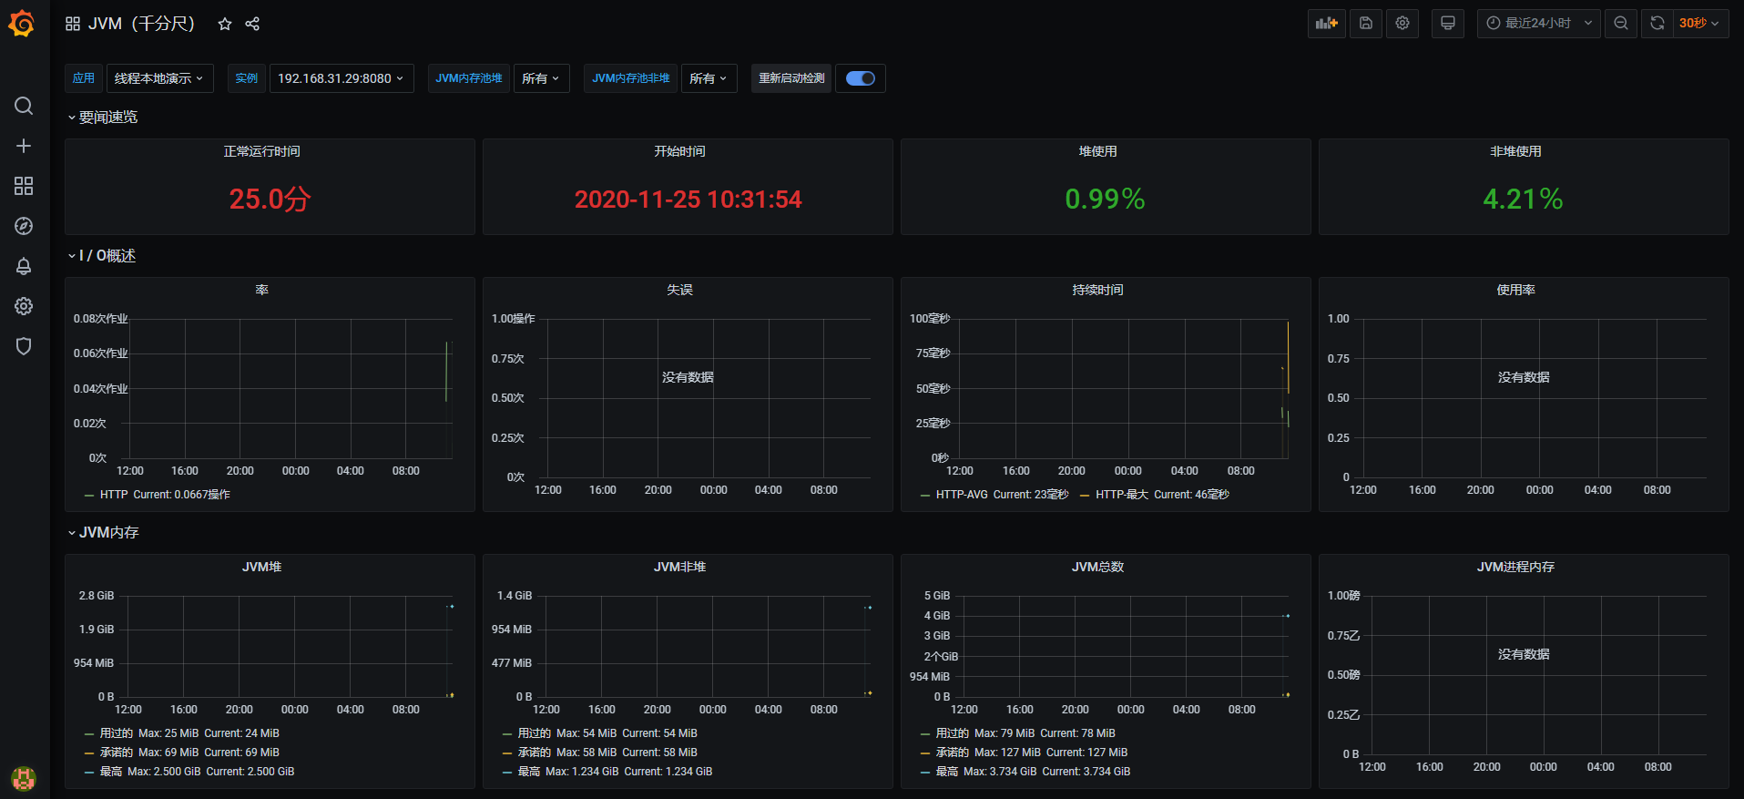
Task: Open the 192.168.31.29:8080 instance dropdown
Action: pos(341,78)
